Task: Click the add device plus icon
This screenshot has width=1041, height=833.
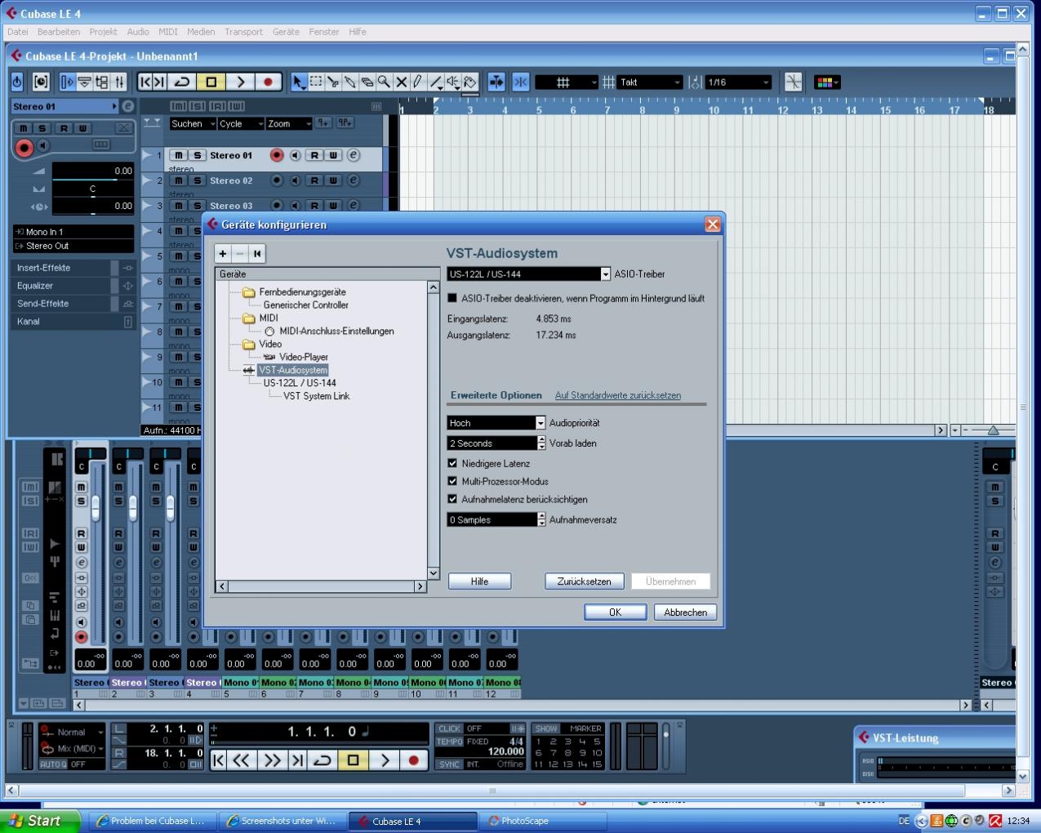Action: click(223, 254)
